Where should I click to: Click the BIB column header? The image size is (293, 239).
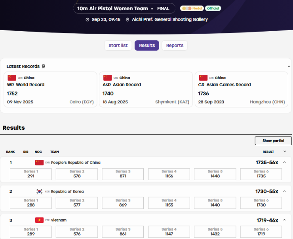pyautogui.click(x=26, y=152)
